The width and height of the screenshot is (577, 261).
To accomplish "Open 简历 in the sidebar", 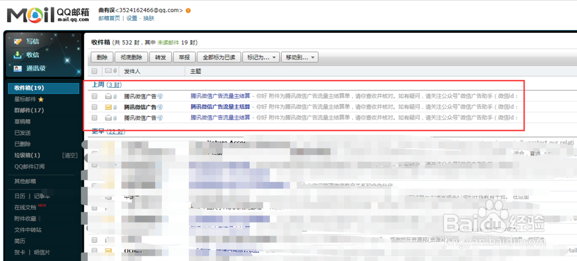I will (x=20, y=241).
